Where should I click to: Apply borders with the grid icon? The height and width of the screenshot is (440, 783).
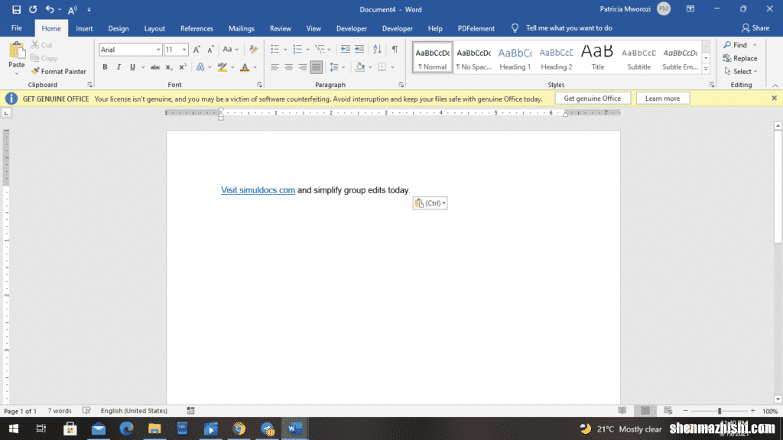[382, 67]
